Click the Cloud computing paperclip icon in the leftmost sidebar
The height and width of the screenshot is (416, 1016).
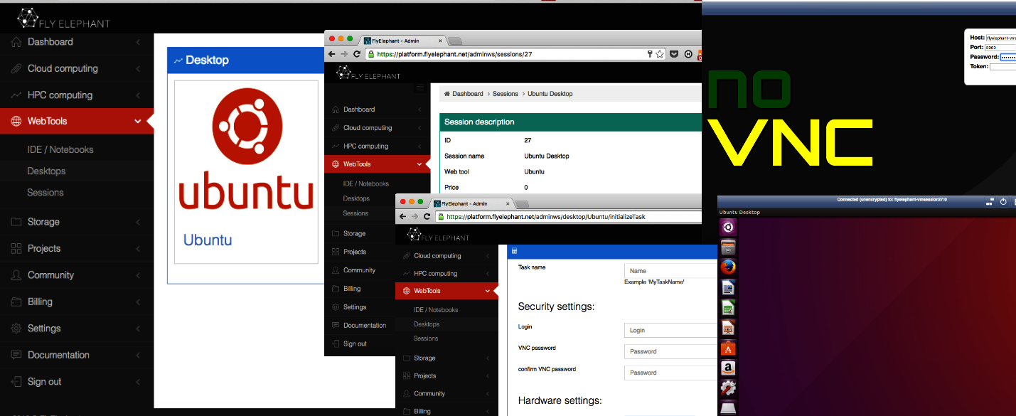coord(16,69)
